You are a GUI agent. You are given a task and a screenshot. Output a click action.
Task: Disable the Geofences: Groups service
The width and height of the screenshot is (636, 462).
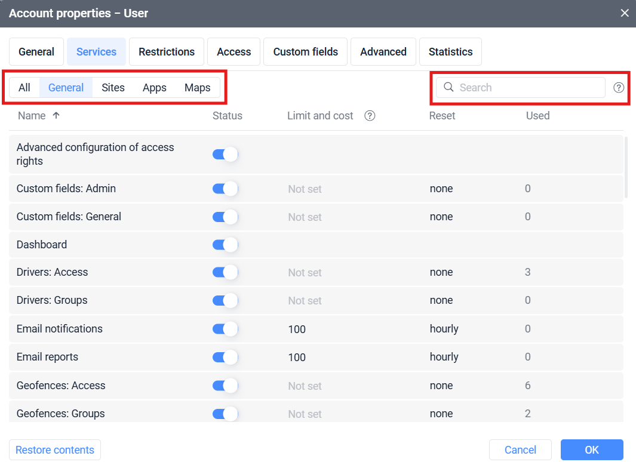pyautogui.click(x=225, y=413)
